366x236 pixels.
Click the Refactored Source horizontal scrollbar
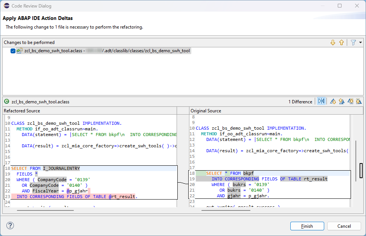45,210
